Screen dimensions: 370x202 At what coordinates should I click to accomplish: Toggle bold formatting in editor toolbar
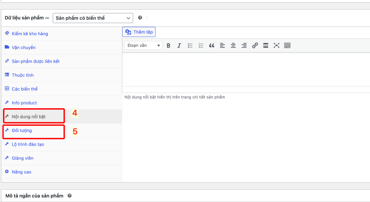point(168,45)
